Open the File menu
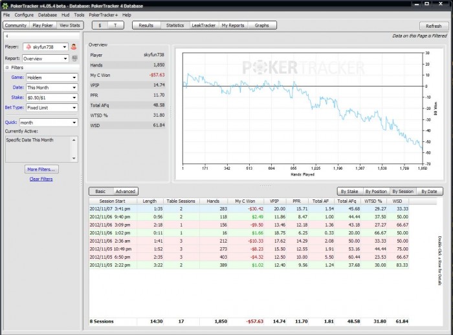Screen dimensions: 453x335 click(6, 15)
